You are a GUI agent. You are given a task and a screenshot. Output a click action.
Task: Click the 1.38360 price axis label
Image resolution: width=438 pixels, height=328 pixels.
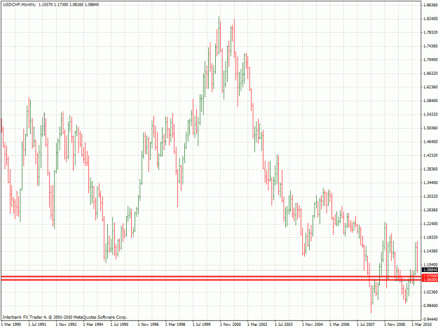tap(430, 169)
